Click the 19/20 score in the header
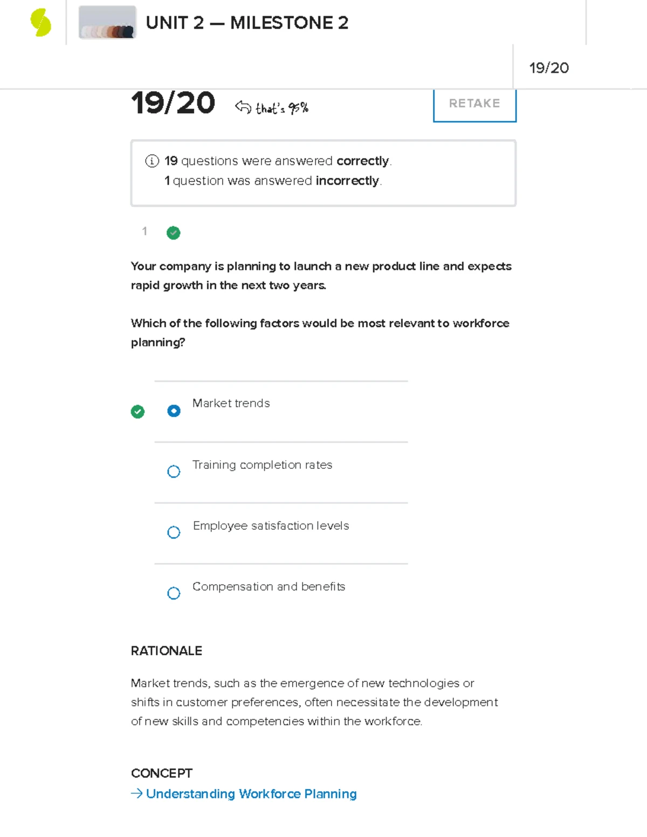This screenshot has width=647, height=837. [549, 68]
